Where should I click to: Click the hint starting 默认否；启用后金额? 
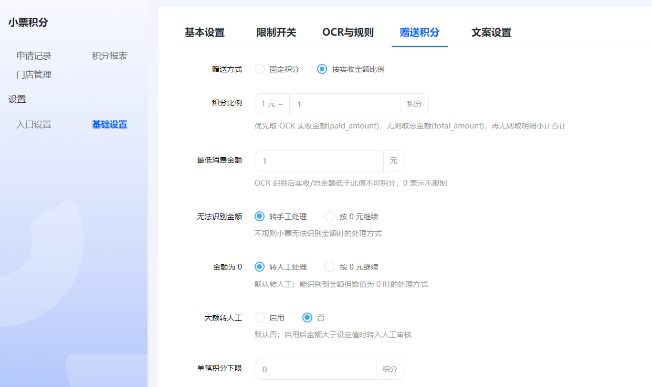pos(333,335)
